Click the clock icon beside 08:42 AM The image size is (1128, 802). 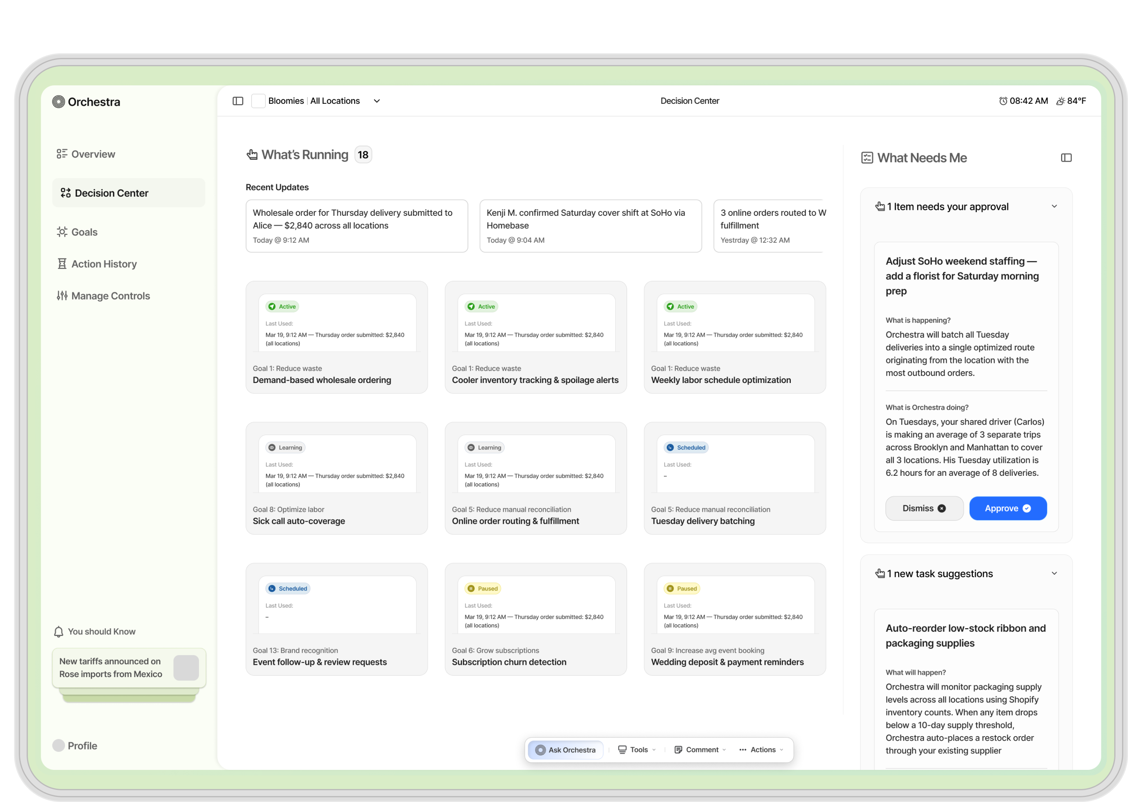pos(1003,101)
